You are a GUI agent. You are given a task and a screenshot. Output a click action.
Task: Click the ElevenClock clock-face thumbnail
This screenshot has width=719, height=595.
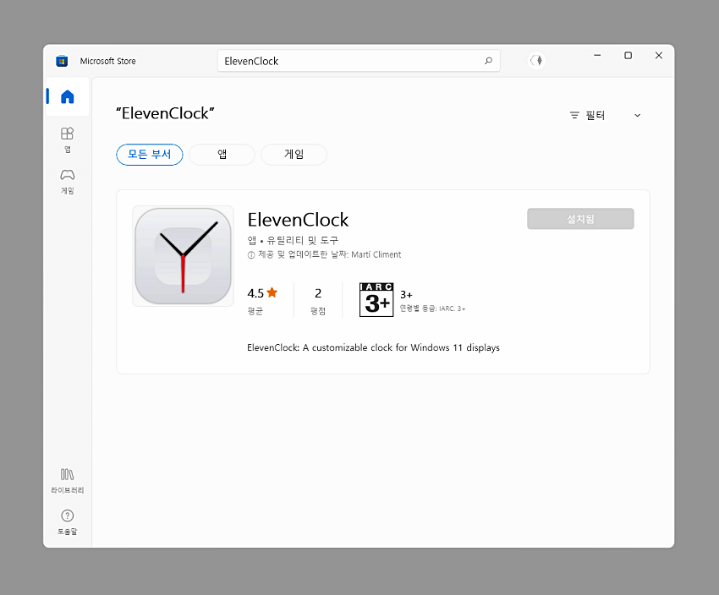click(182, 256)
